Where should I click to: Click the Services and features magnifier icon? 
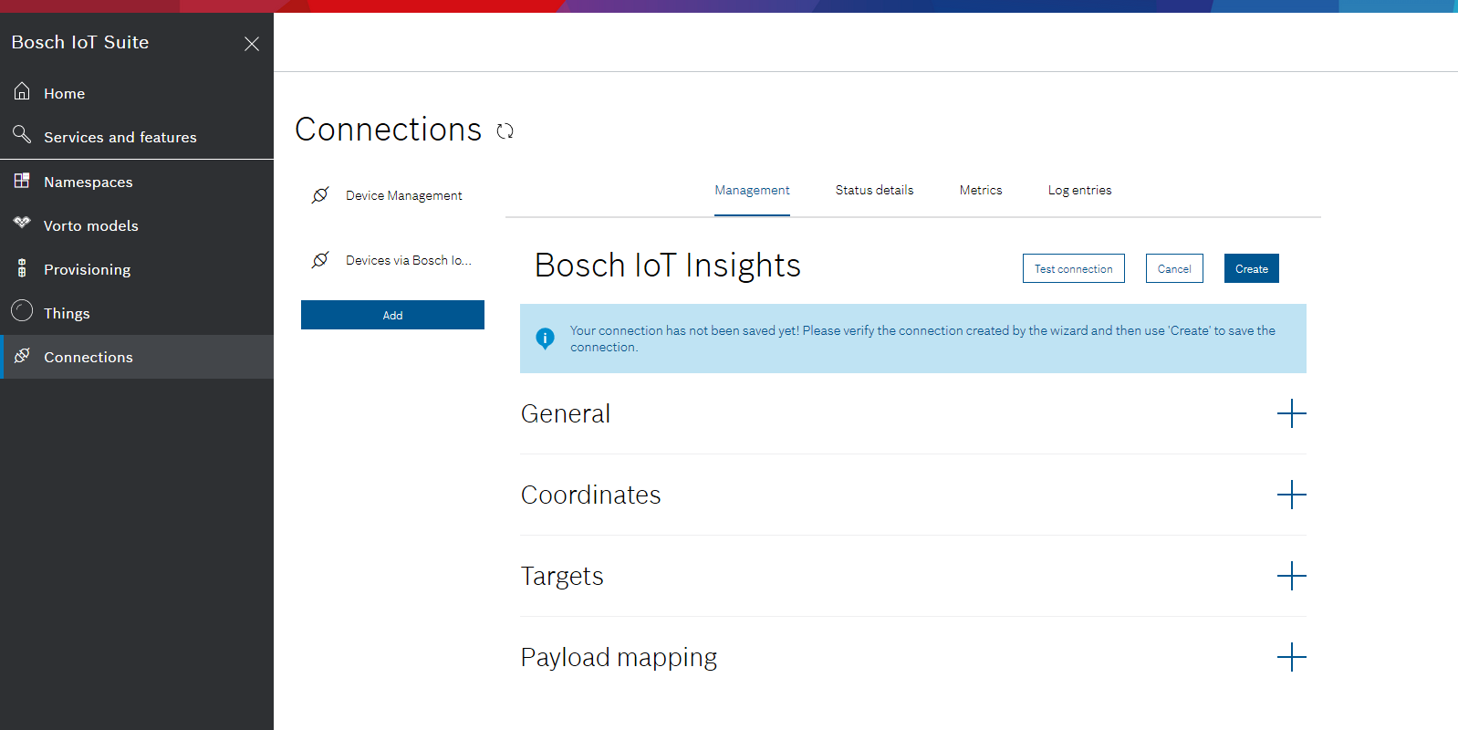click(22, 135)
